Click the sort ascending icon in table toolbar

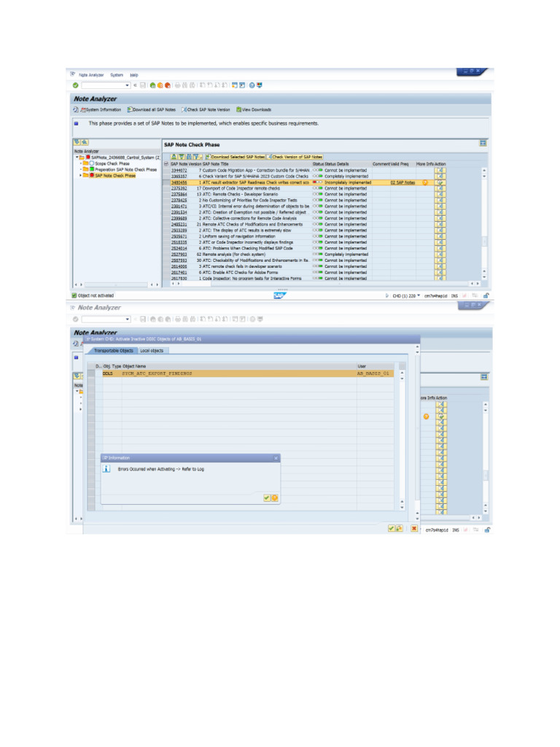pyautogui.click(x=174, y=157)
